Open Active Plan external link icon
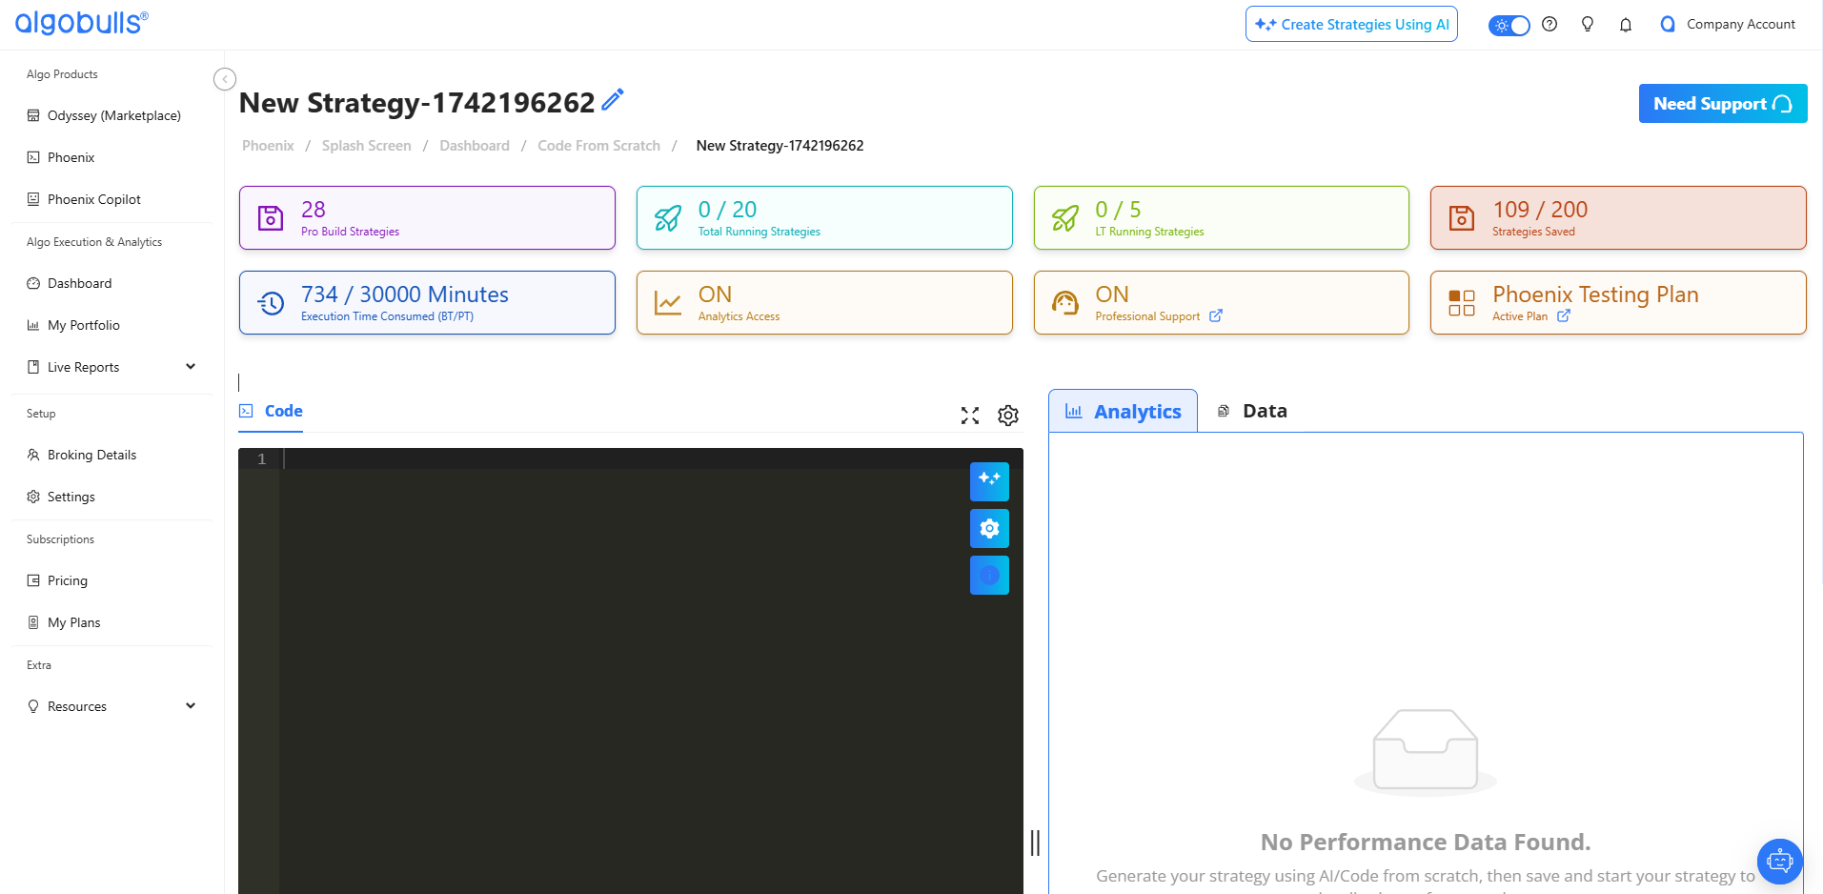 tap(1564, 315)
